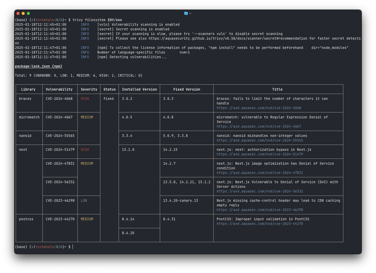Open the cve-2024-47831 aquasec link

click(x=260, y=173)
